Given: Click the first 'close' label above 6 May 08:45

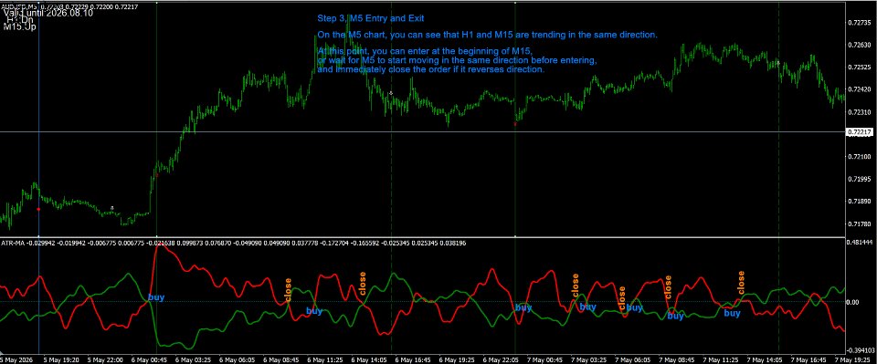Looking at the screenshot, I should [x=288, y=290].
